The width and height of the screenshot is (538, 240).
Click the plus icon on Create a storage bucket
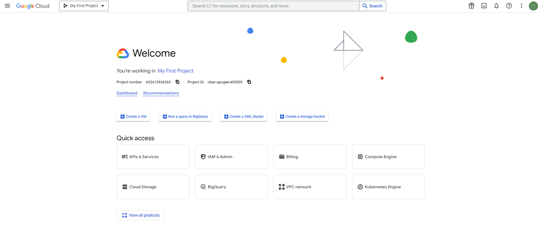point(282,117)
